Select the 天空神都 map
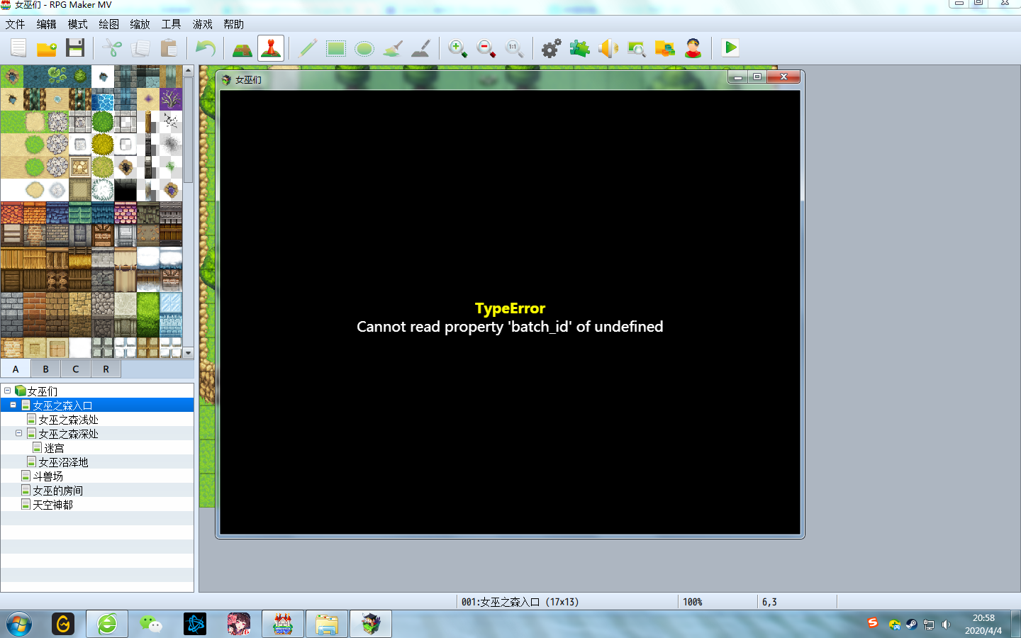The height and width of the screenshot is (638, 1021). tap(52, 505)
